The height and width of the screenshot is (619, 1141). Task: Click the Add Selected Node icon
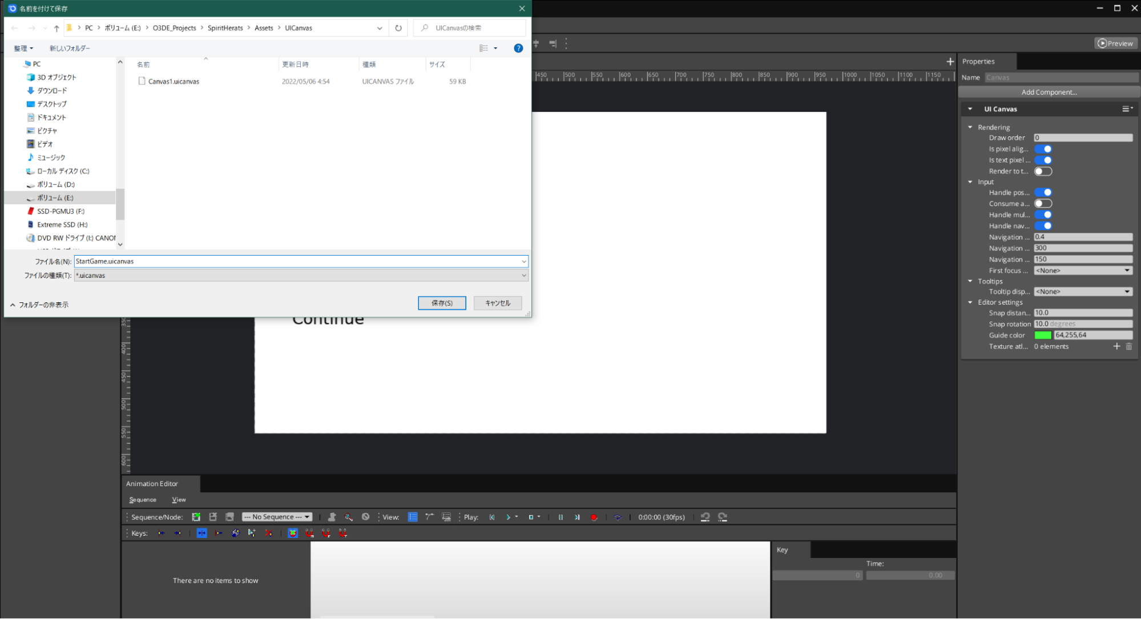[x=332, y=517]
